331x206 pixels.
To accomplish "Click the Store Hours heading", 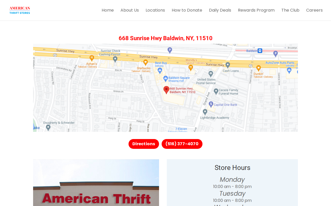I will point(232,168).
